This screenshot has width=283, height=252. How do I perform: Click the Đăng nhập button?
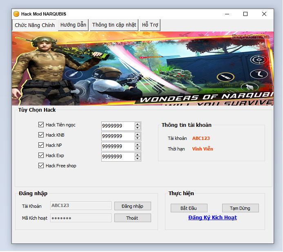132,206
